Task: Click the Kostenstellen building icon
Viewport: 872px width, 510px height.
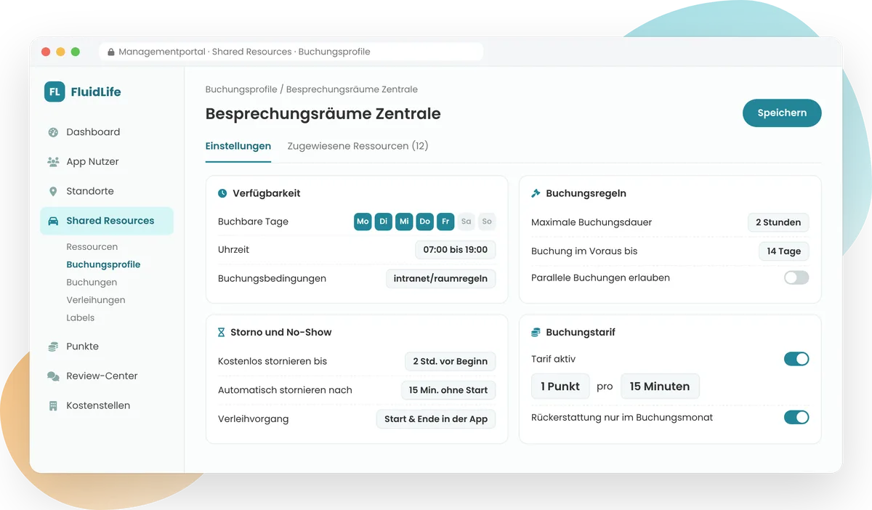Action: [53, 406]
